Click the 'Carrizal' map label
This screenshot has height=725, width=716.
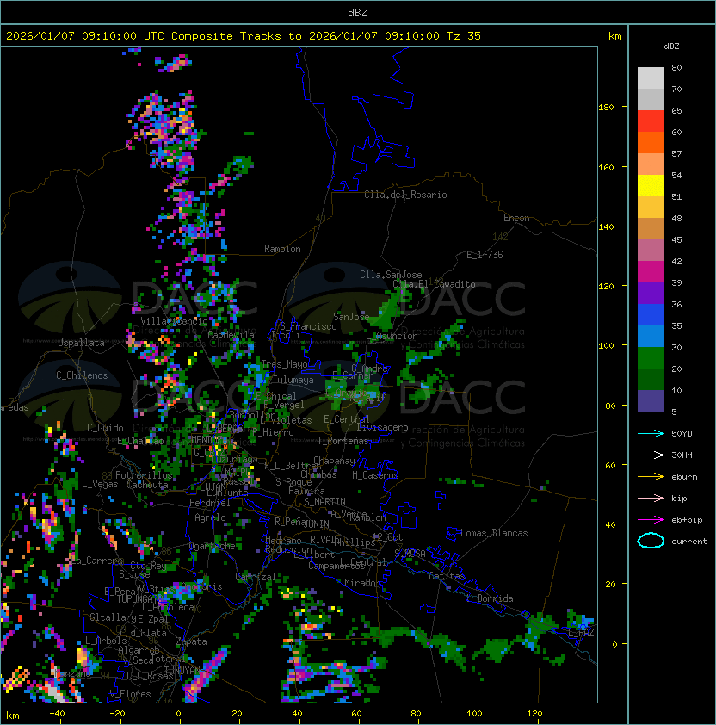coord(256,577)
